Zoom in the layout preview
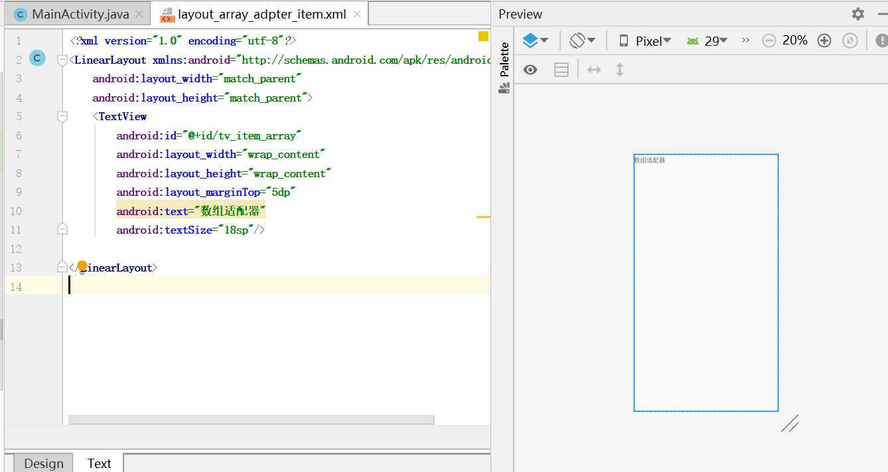Viewport: 888px width, 472px height. click(824, 40)
